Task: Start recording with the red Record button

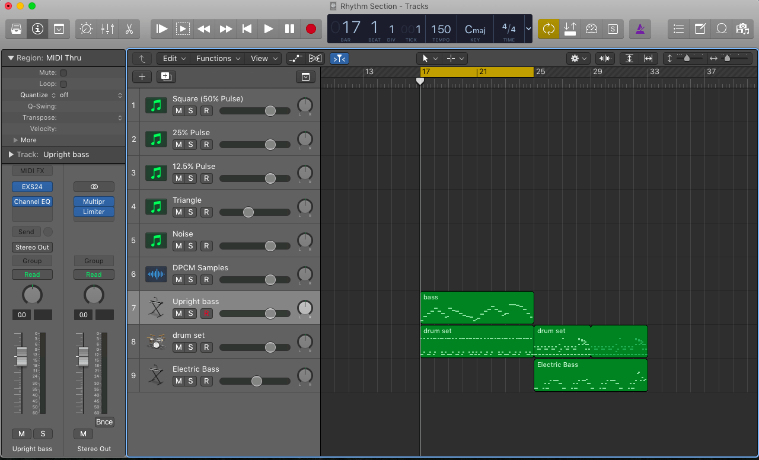Action: click(311, 28)
